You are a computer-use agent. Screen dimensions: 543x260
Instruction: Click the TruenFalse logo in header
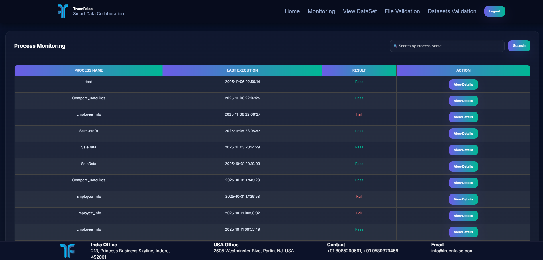click(x=63, y=11)
